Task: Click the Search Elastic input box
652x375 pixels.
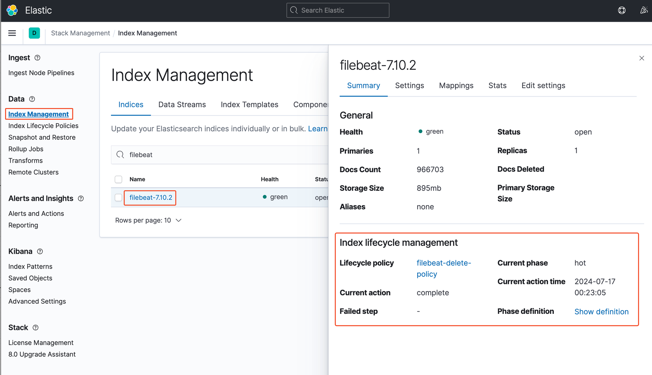Action: (x=338, y=11)
